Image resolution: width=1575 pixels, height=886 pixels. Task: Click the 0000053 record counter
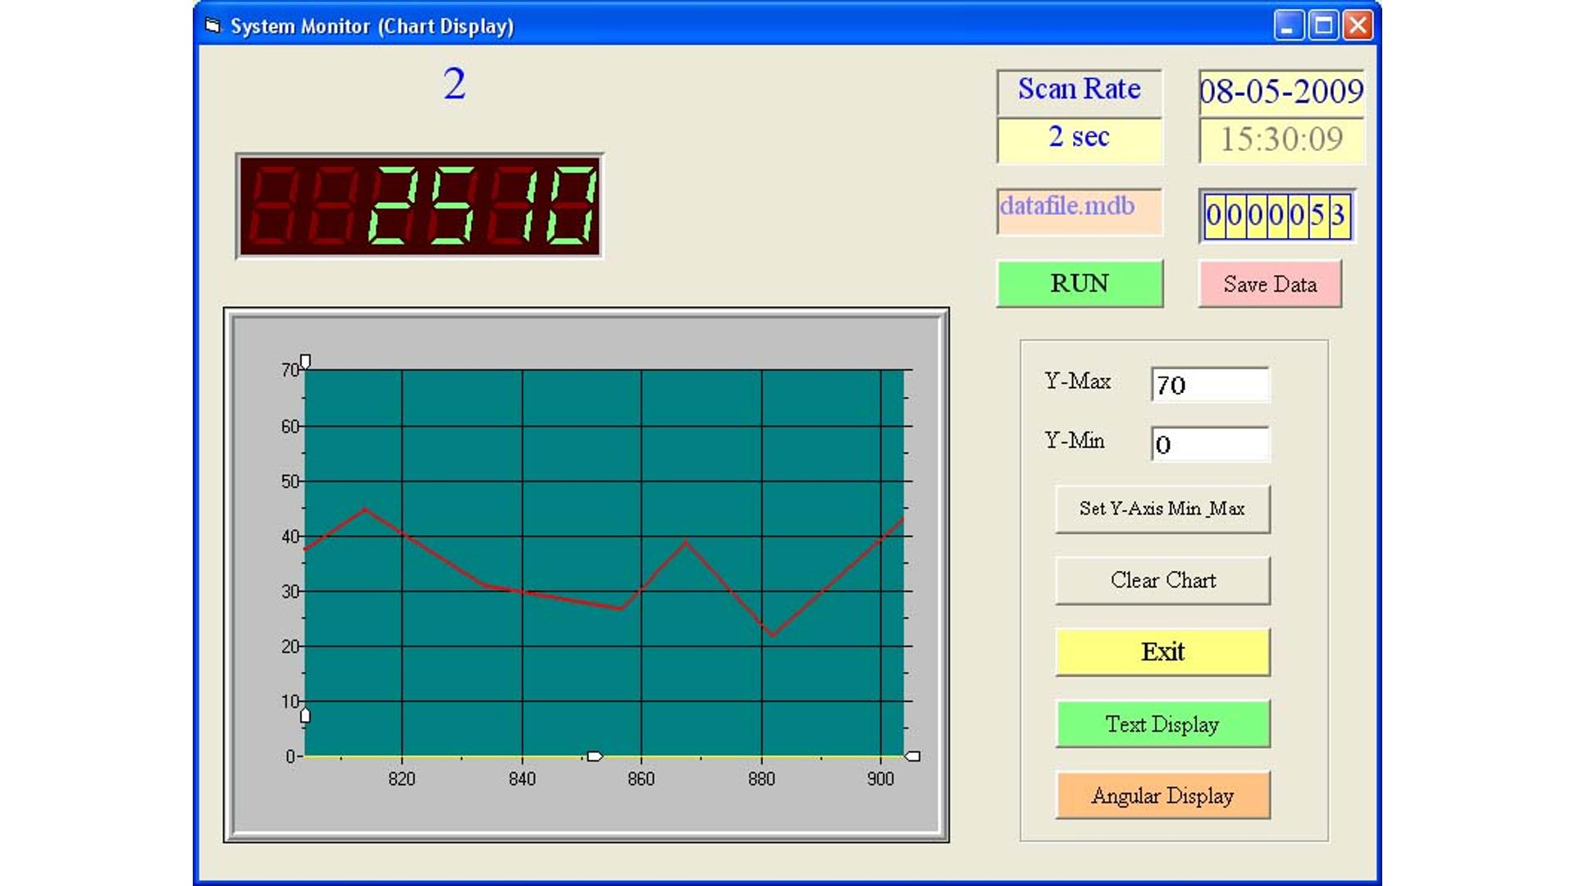(x=1277, y=216)
